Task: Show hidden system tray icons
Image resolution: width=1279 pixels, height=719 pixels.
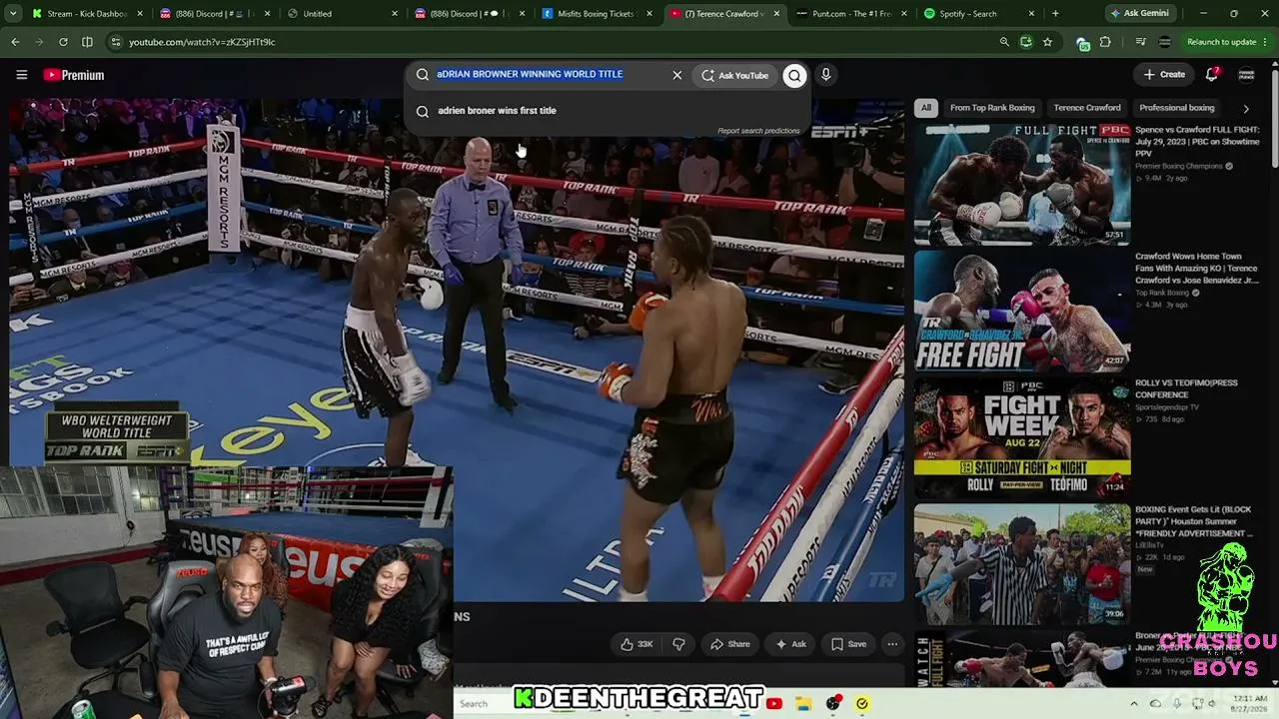Action: pyautogui.click(x=1133, y=704)
